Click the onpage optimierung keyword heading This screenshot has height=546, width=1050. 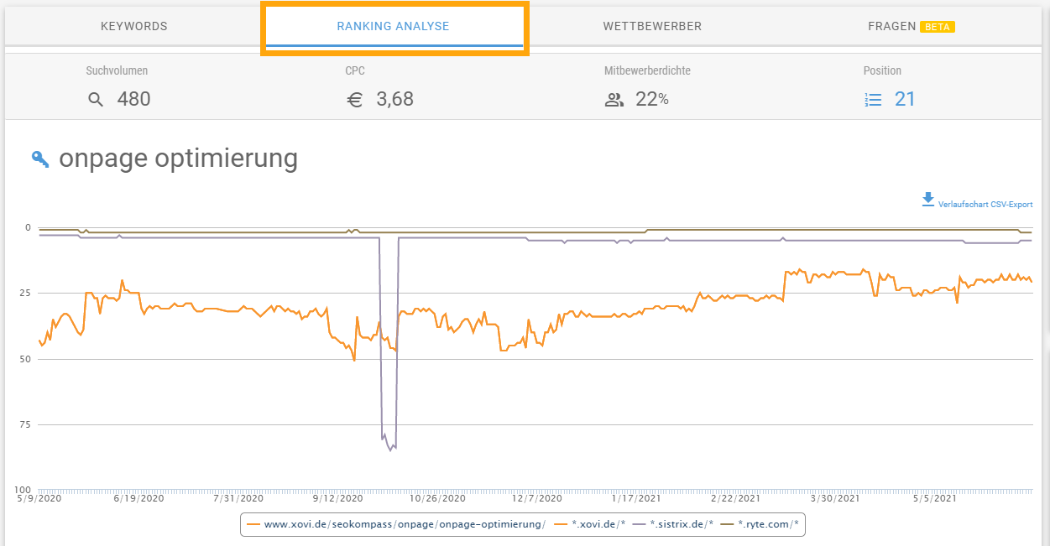coord(178,158)
